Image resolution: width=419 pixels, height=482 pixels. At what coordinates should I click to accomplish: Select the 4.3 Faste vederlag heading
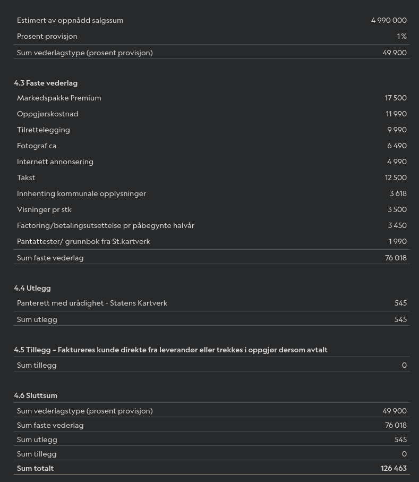pyautogui.click(x=46, y=83)
